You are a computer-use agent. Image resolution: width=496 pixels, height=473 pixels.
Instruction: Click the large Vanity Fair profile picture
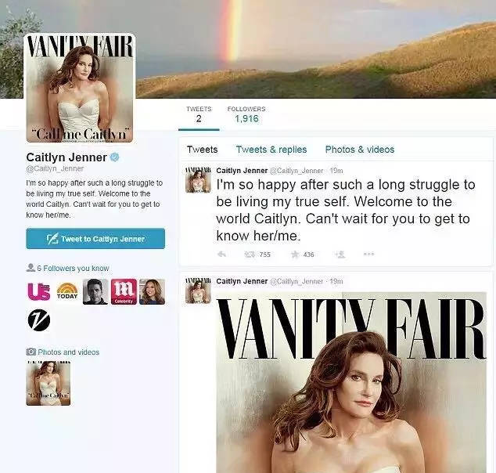80,88
